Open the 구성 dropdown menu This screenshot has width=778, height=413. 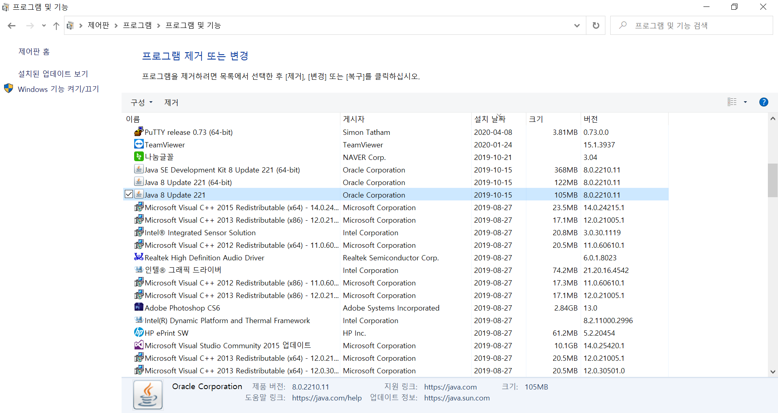[x=141, y=102]
